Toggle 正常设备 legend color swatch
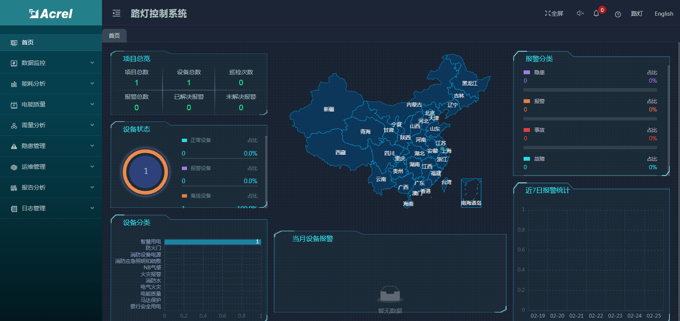Image resolution: width=680 pixels, height=321 pixels. 184,140
